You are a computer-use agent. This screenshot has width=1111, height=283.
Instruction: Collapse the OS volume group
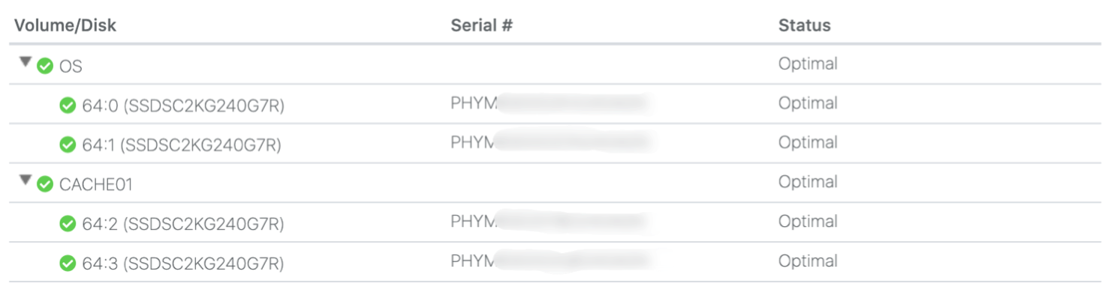pos(26,62)
